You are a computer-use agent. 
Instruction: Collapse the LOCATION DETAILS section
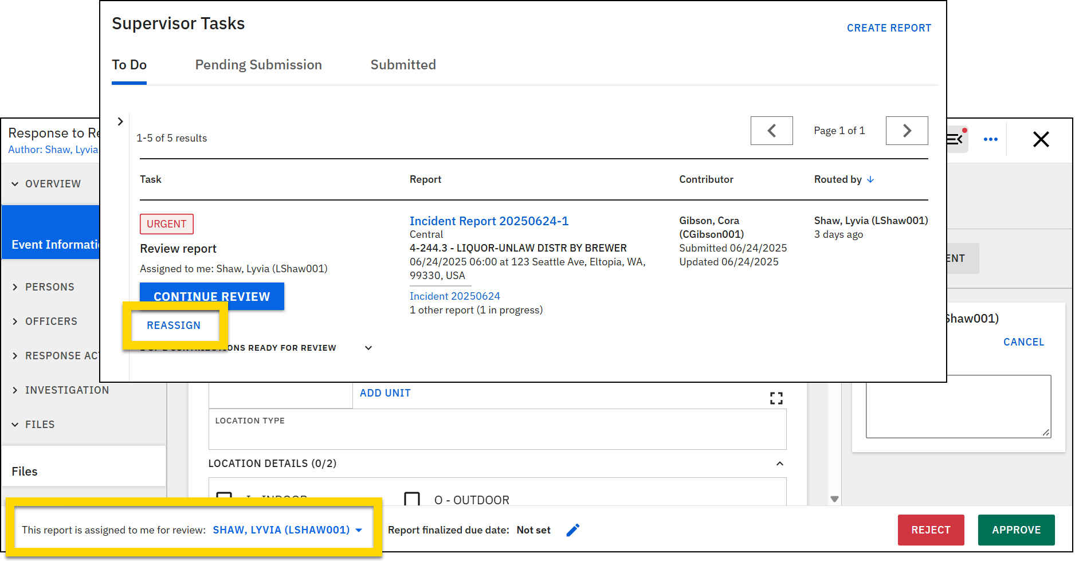coord(779,464)
